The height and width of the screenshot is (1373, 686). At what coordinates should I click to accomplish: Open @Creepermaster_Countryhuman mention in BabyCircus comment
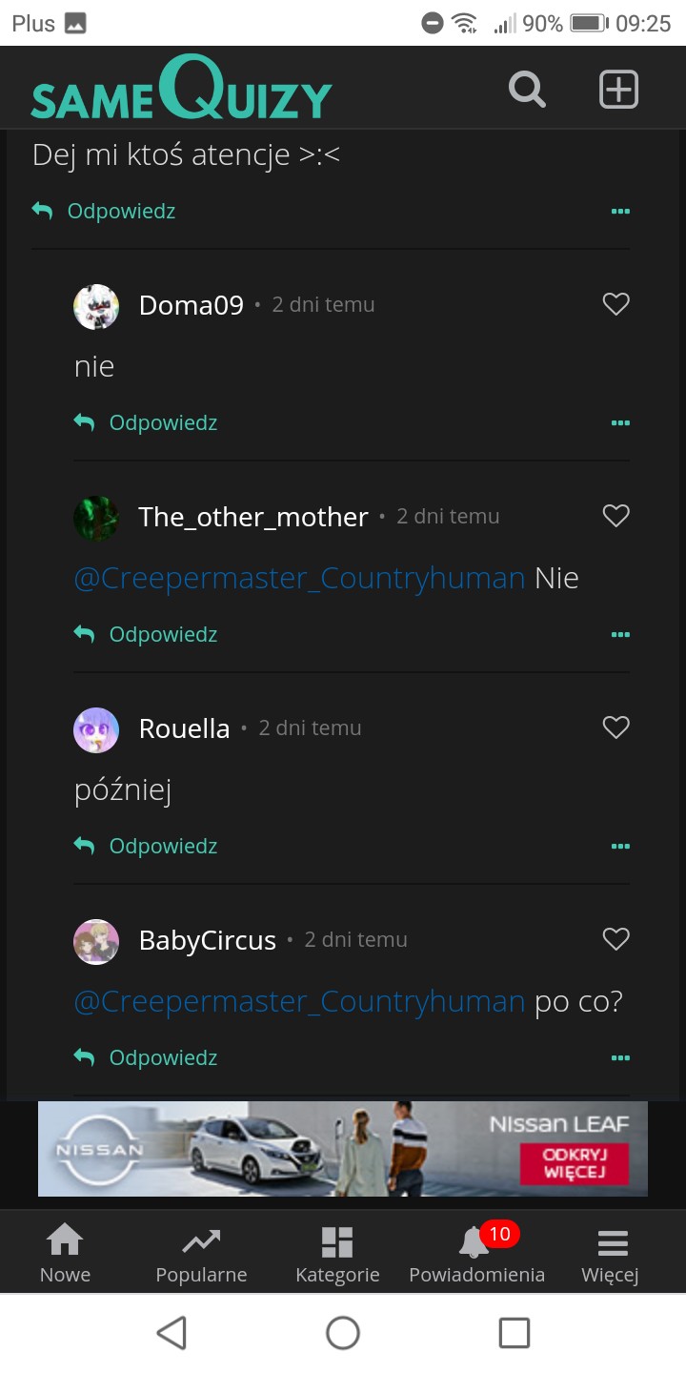299,1002
